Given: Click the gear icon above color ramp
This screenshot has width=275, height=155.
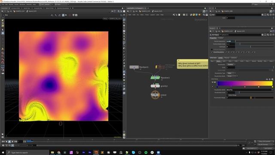Looking at the screenshot, I should (x=272, y=79).
